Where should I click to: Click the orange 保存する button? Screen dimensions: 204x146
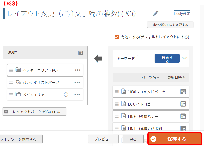pyautogui.click(x=175, y=139)
